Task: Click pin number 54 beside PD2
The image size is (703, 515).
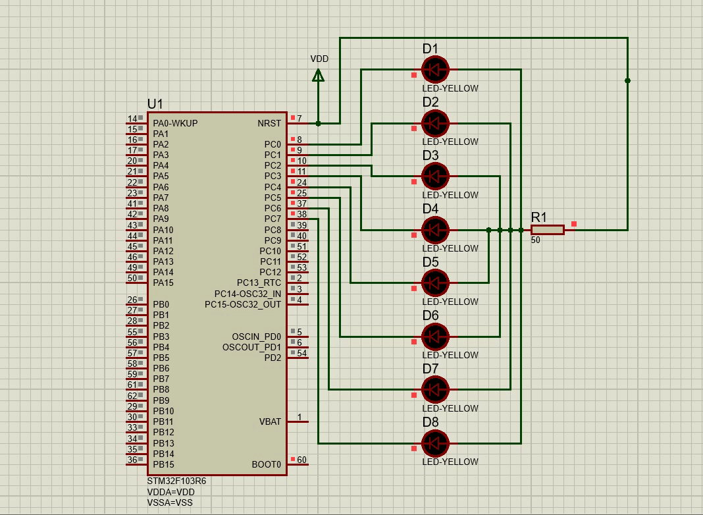Action: (301, 353)
